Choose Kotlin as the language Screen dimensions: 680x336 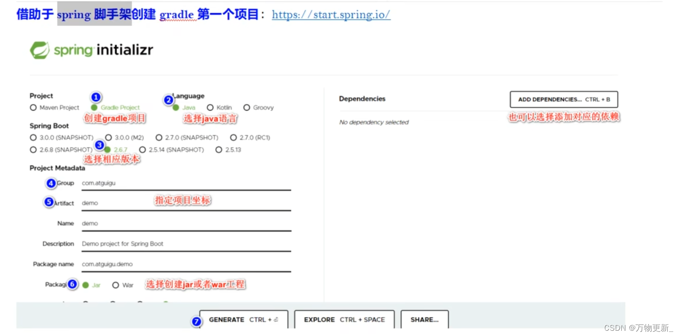click(x=210, y=107)
